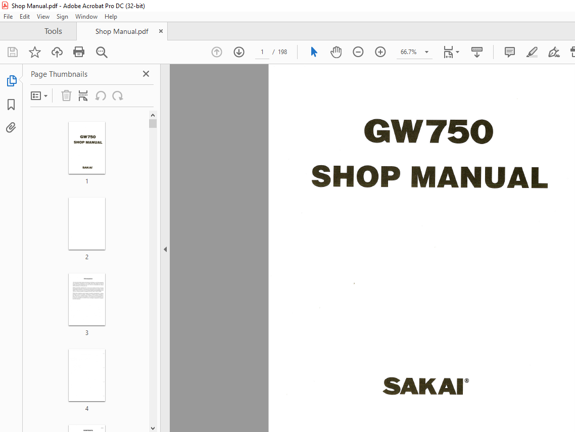Open thumbnail Options dropdown menu
The width and height of the screenshot is (575, 432).
[x=39, y=95]
